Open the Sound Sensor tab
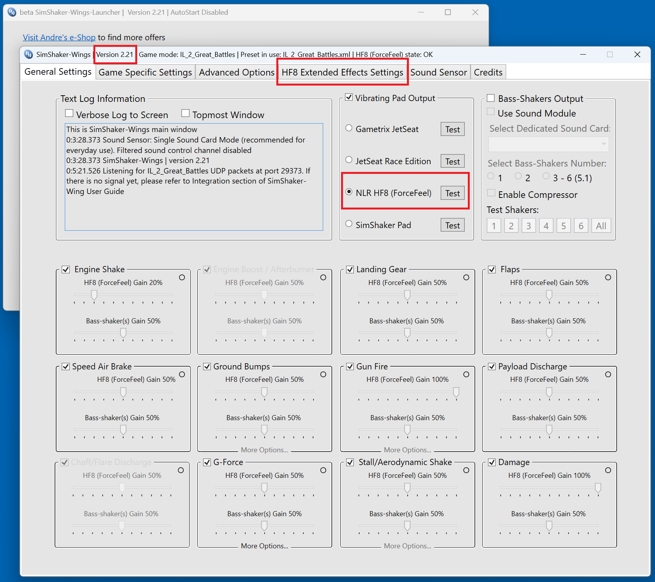 point(439,72)
